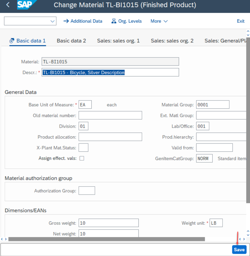Click the Org. Levels hierarchy icon
250x256 pixels.
[114, 21]
